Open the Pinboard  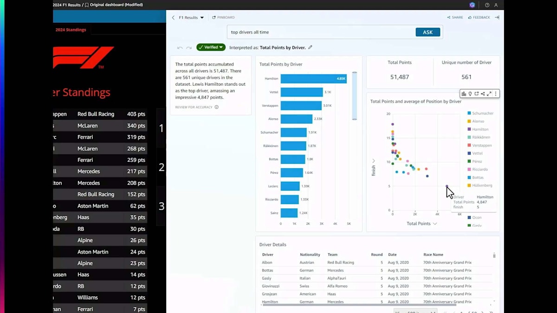(223, 18)
